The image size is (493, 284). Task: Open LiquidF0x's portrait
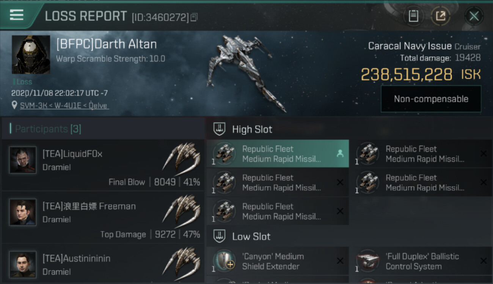(x=23, y=160)
